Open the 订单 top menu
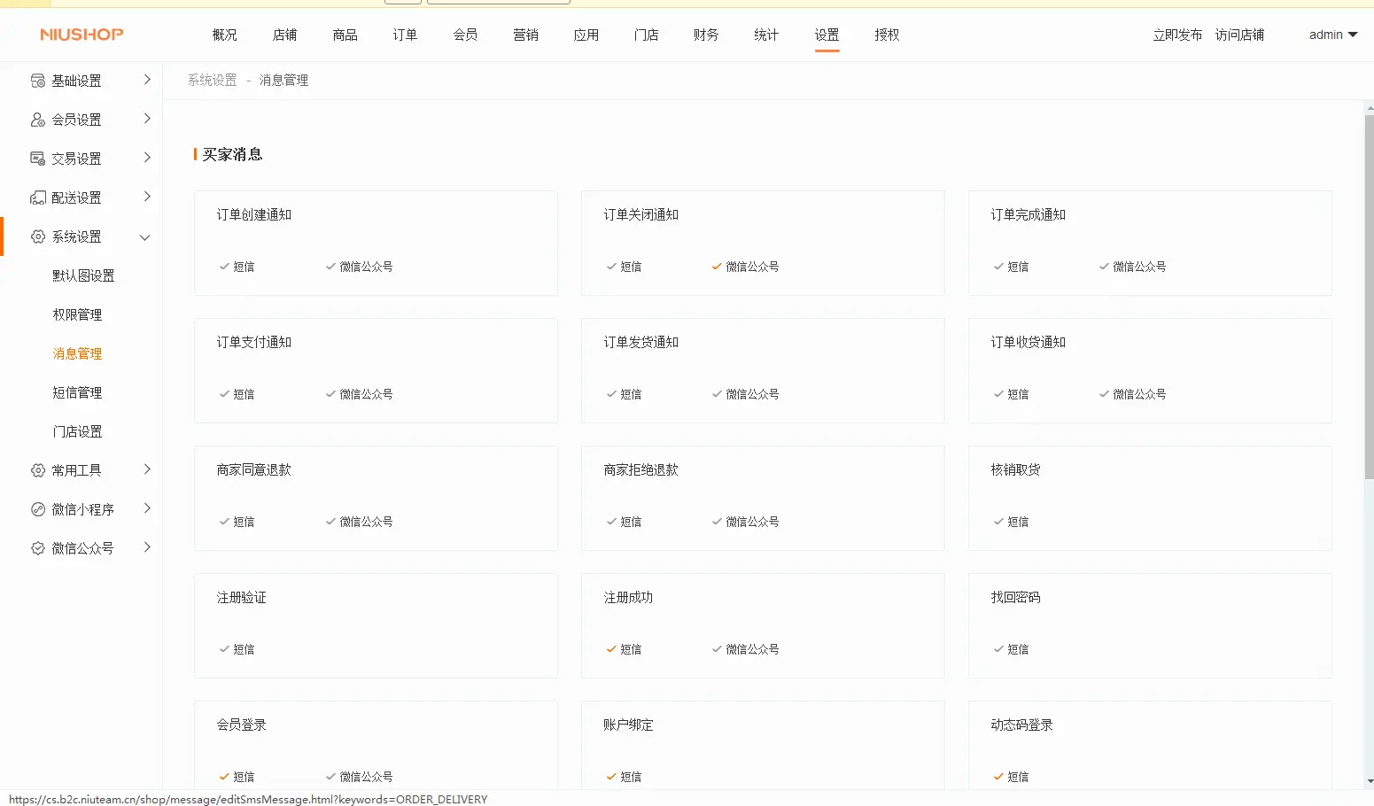Image resolution: width=1374 pixels, height=806 pixels. coord(405,35)
